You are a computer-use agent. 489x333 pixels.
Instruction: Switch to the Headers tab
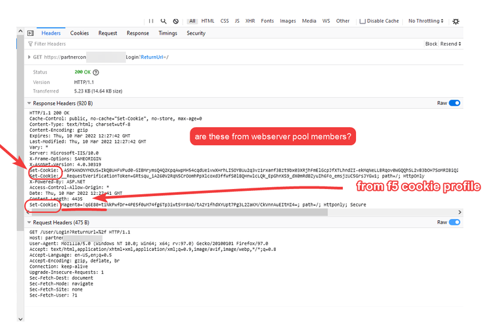(51, 33)
